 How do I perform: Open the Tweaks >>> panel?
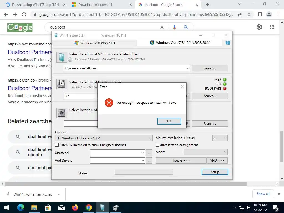(181, 161)
